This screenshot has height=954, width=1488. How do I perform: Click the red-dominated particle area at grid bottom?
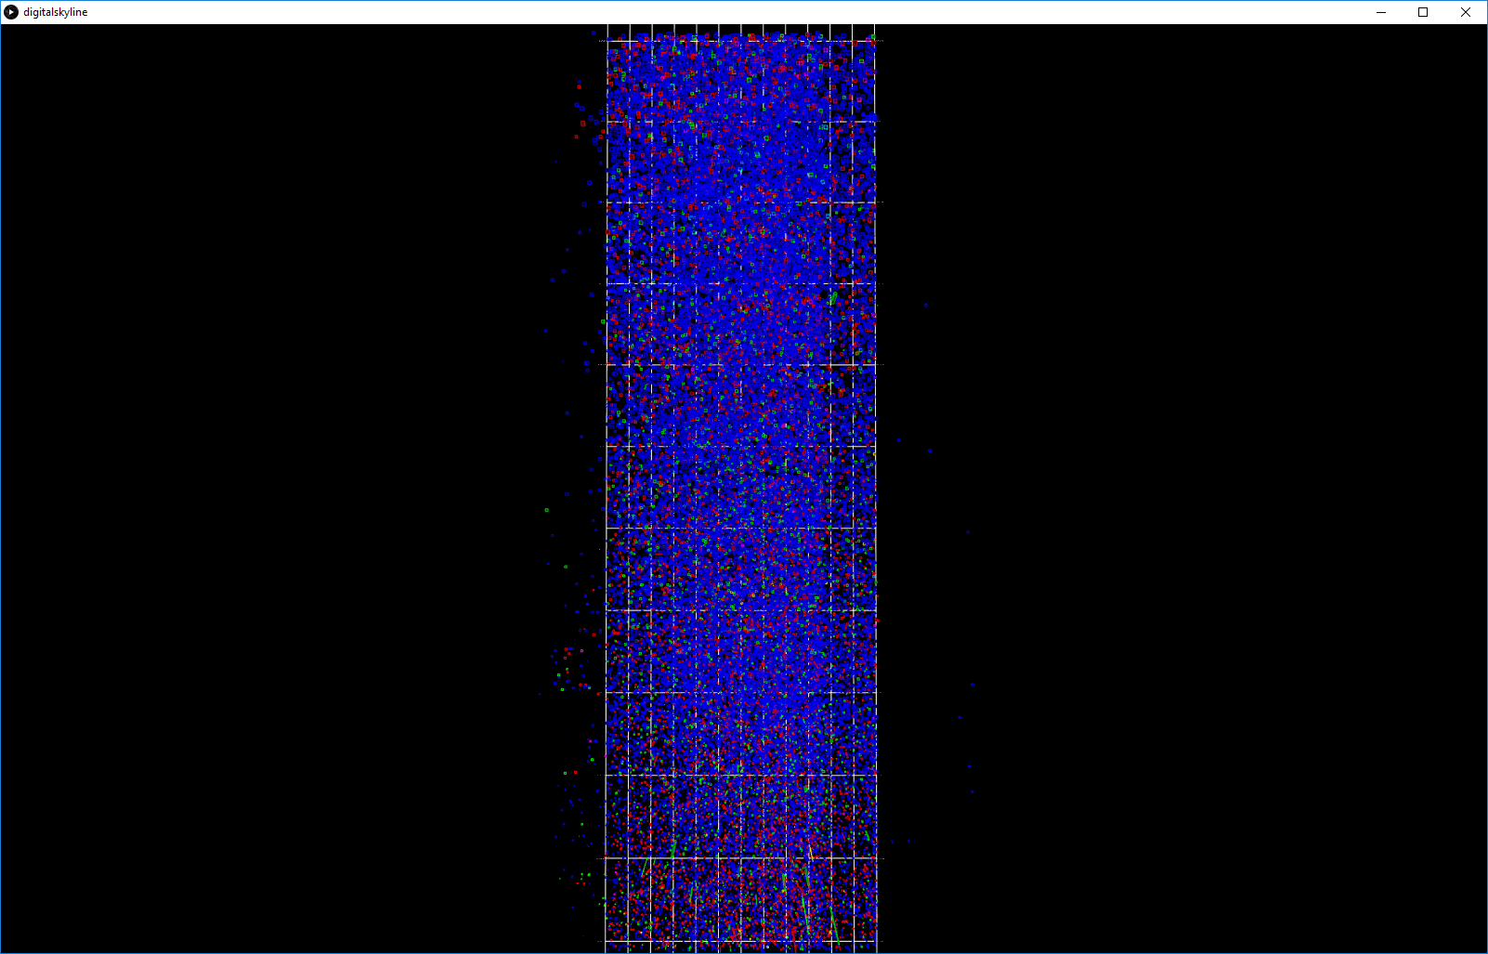tap(741, 901)
